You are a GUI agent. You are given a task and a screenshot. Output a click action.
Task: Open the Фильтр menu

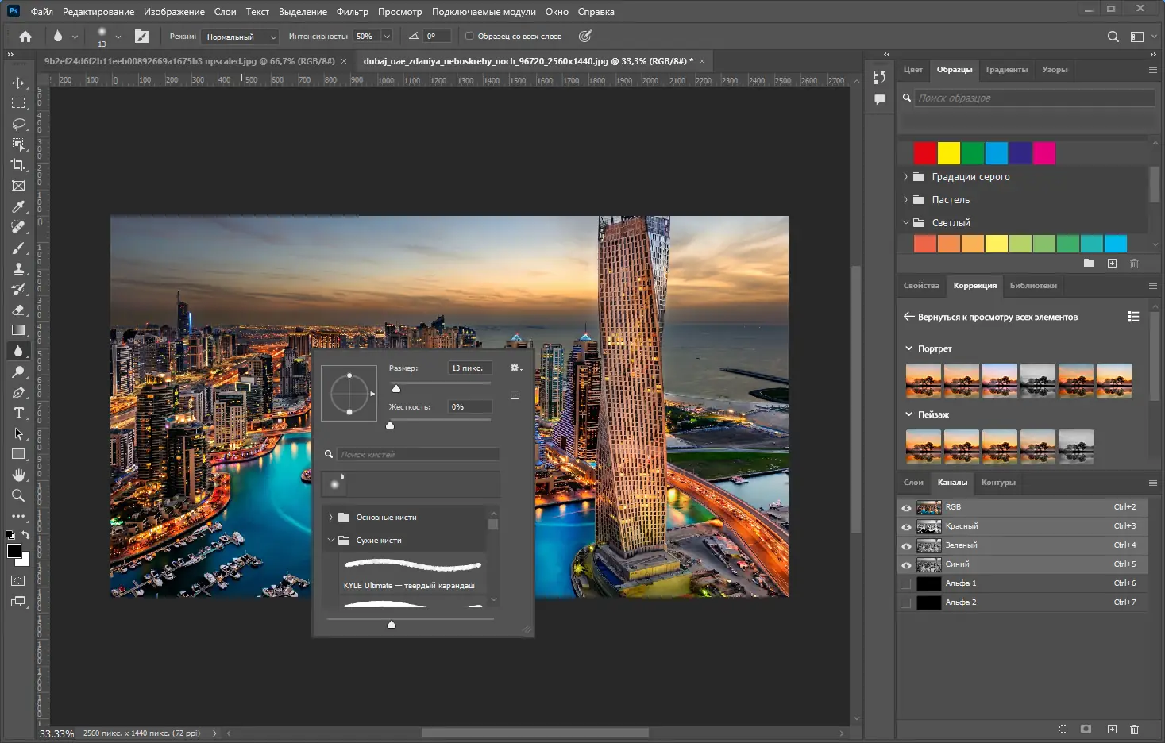[352, 12]
